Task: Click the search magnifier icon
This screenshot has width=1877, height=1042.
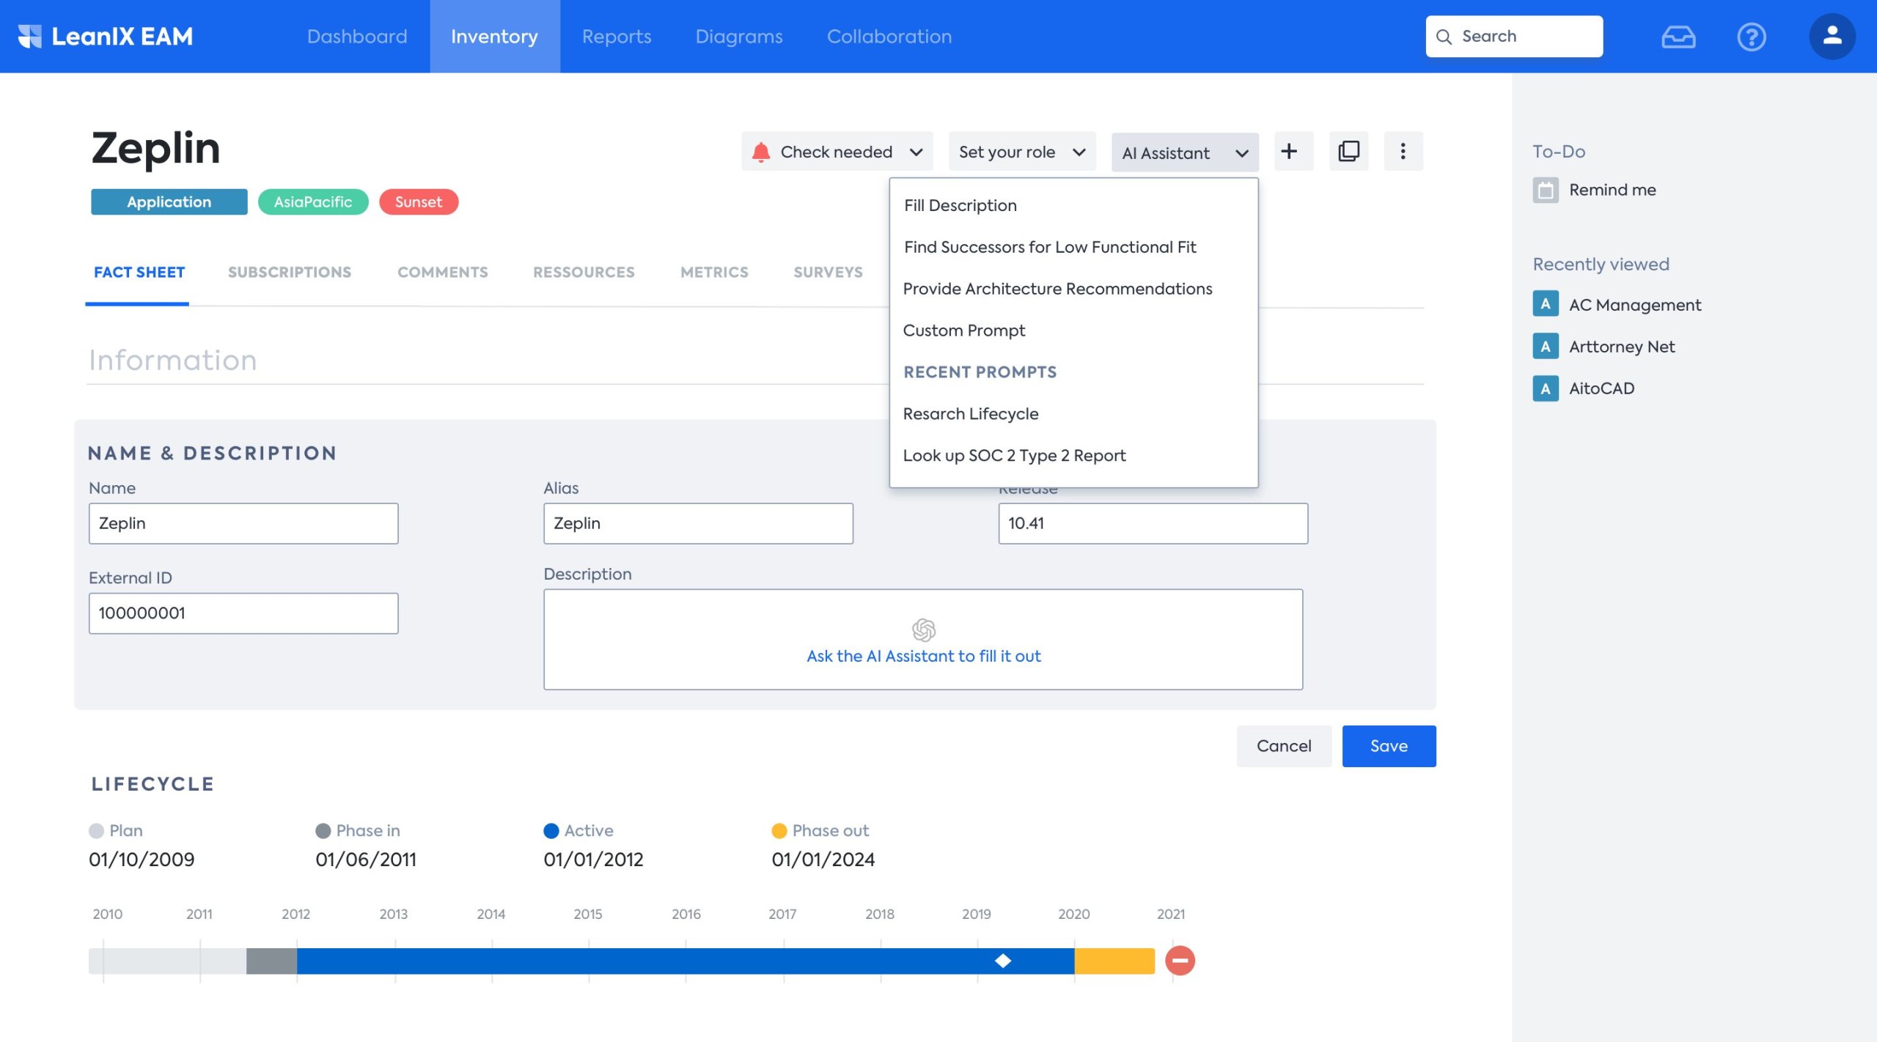Action: 1444,37
